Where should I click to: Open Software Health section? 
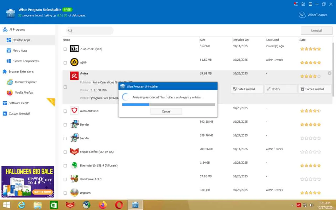click(28, 103)
